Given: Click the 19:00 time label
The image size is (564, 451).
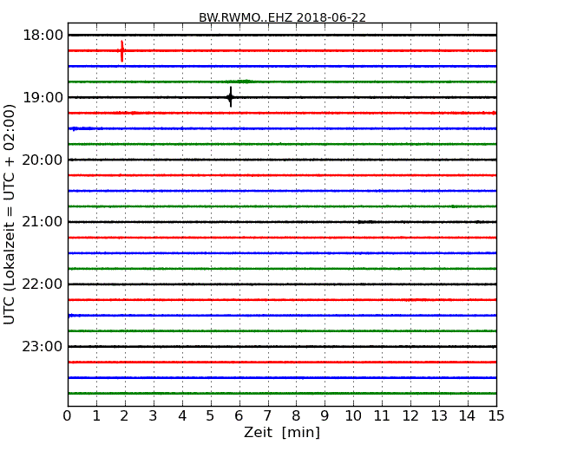Looking at the screenshot, I should (x=43, y=97).
